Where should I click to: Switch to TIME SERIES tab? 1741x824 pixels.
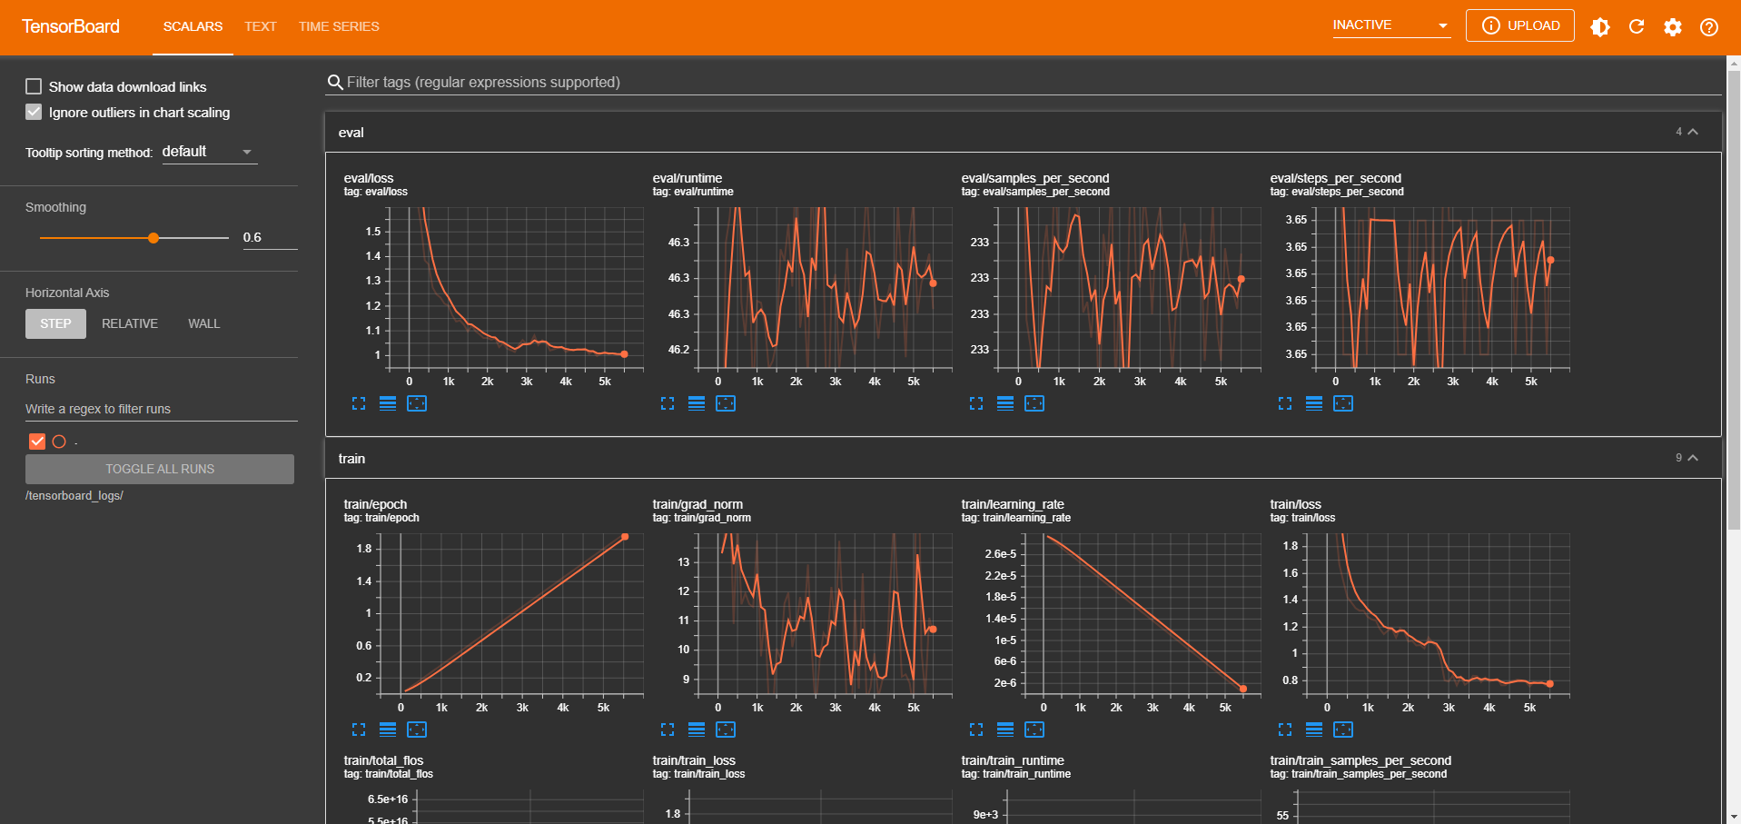point(339,26)
